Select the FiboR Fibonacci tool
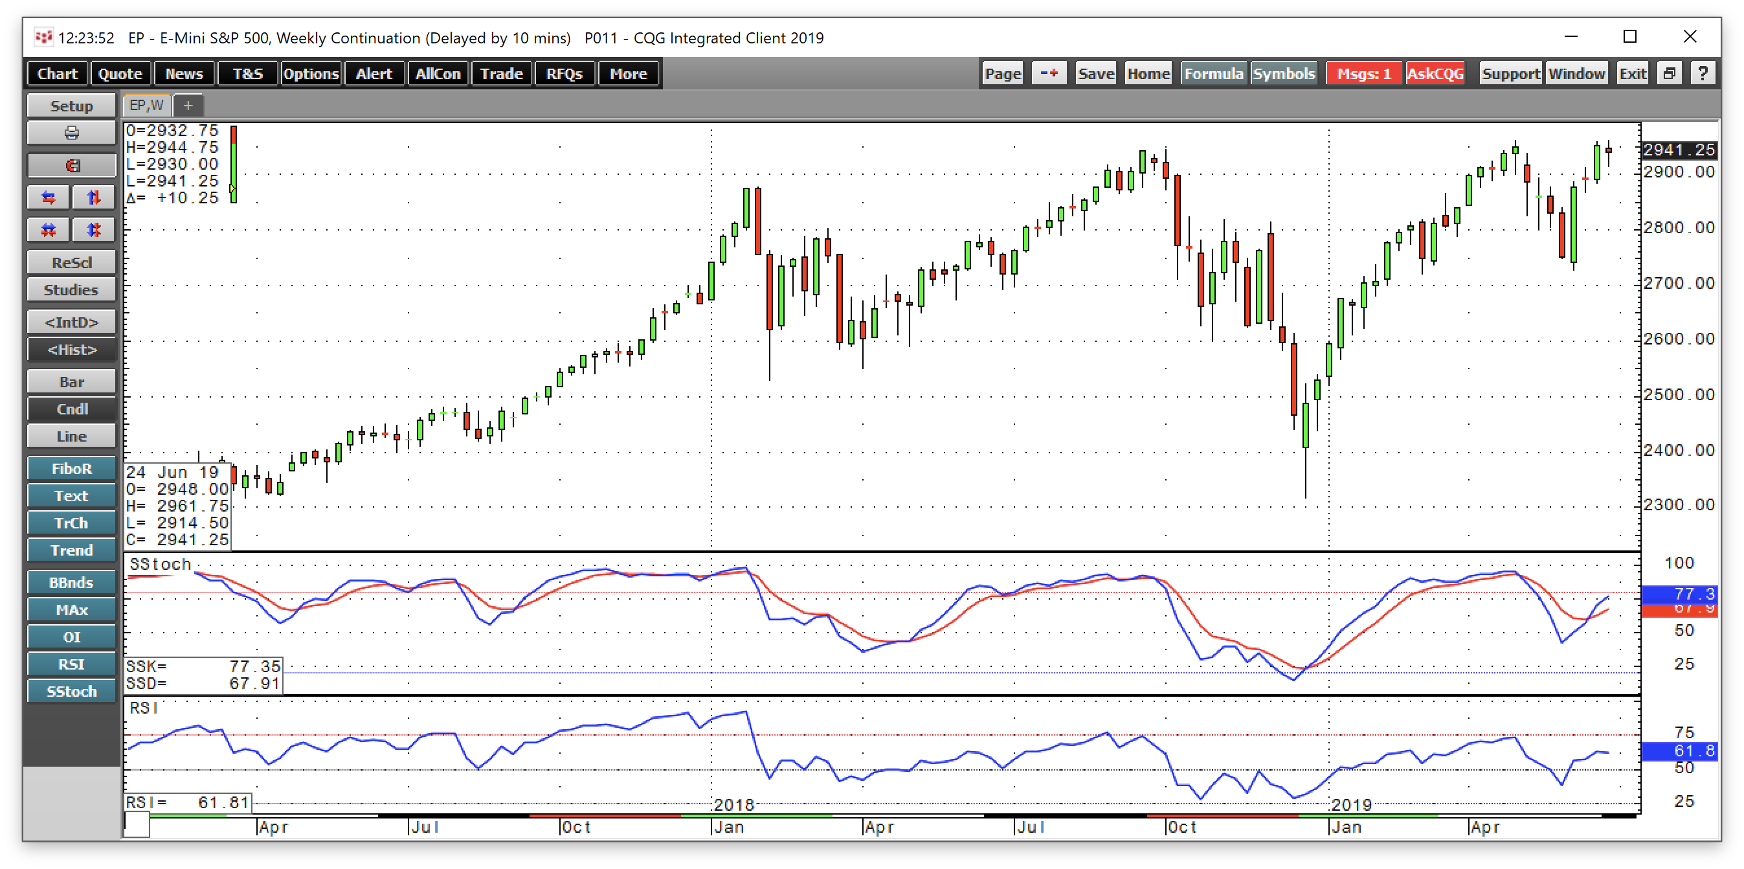This screenshot has height=869, width=1744. point(71,469)
